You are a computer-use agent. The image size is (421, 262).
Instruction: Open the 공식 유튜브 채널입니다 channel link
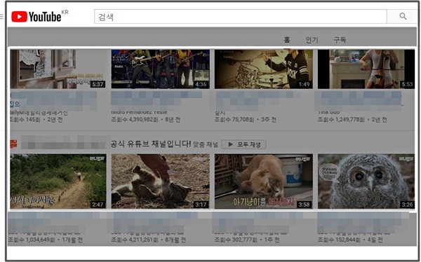[x=151, y=144]
